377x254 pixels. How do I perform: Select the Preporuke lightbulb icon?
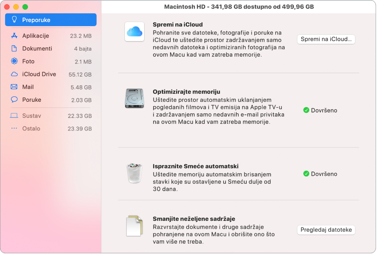14,20
